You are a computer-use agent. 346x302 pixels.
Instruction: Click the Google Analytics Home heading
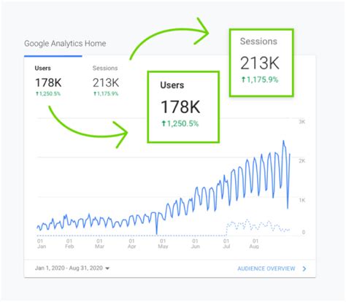65,44
